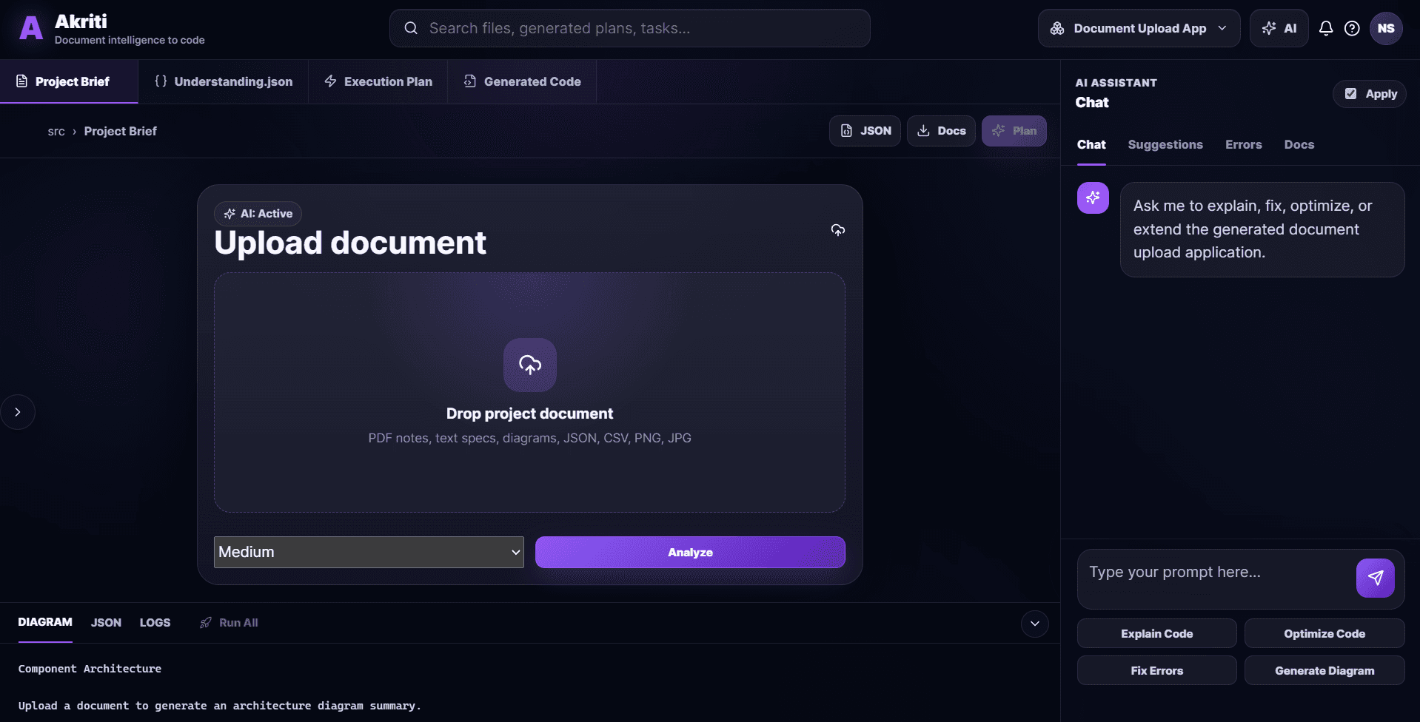Click the Drop project document zone text

click(529, 414)
